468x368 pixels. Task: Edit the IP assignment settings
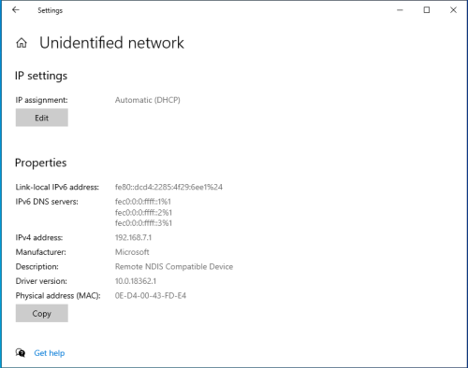[x=42, y=118]
